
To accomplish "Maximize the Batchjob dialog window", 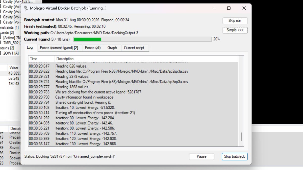I will [229, 8].
